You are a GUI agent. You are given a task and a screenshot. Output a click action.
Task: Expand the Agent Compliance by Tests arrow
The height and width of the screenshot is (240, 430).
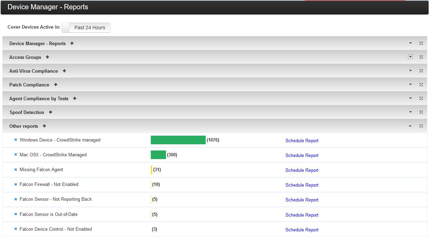[410, 98]
